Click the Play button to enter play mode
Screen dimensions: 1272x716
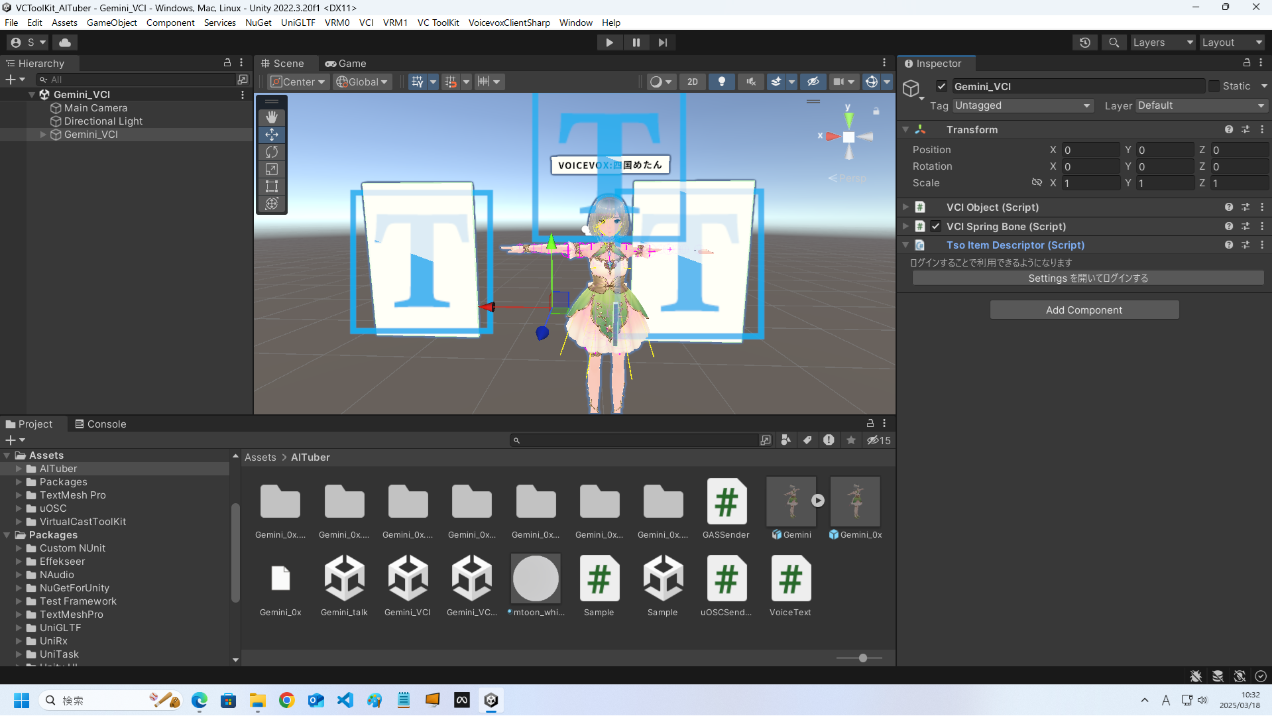click(x=609, y=42)
